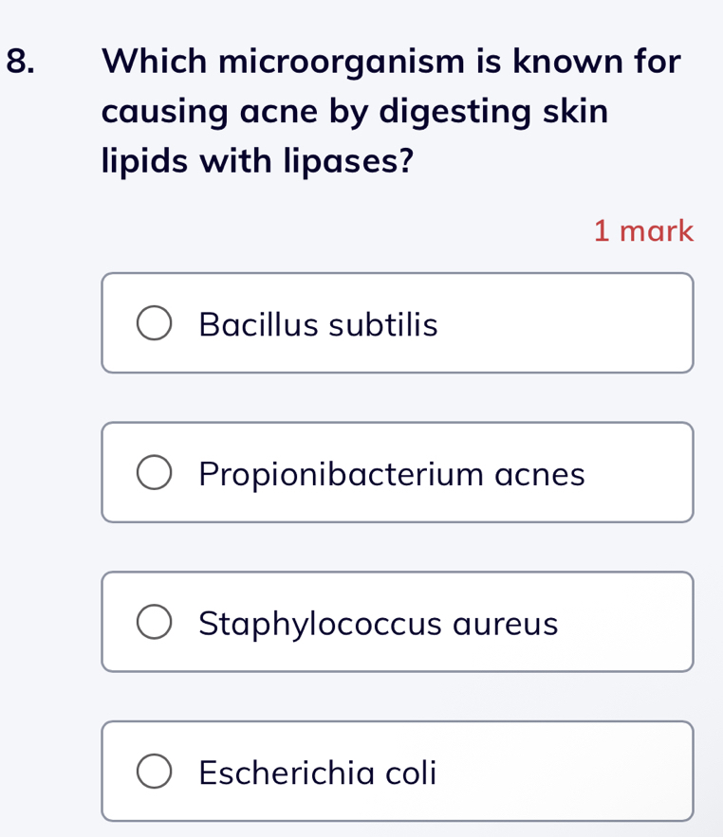Click the 'Bacillus subtilis' answer text

point(318,325)
